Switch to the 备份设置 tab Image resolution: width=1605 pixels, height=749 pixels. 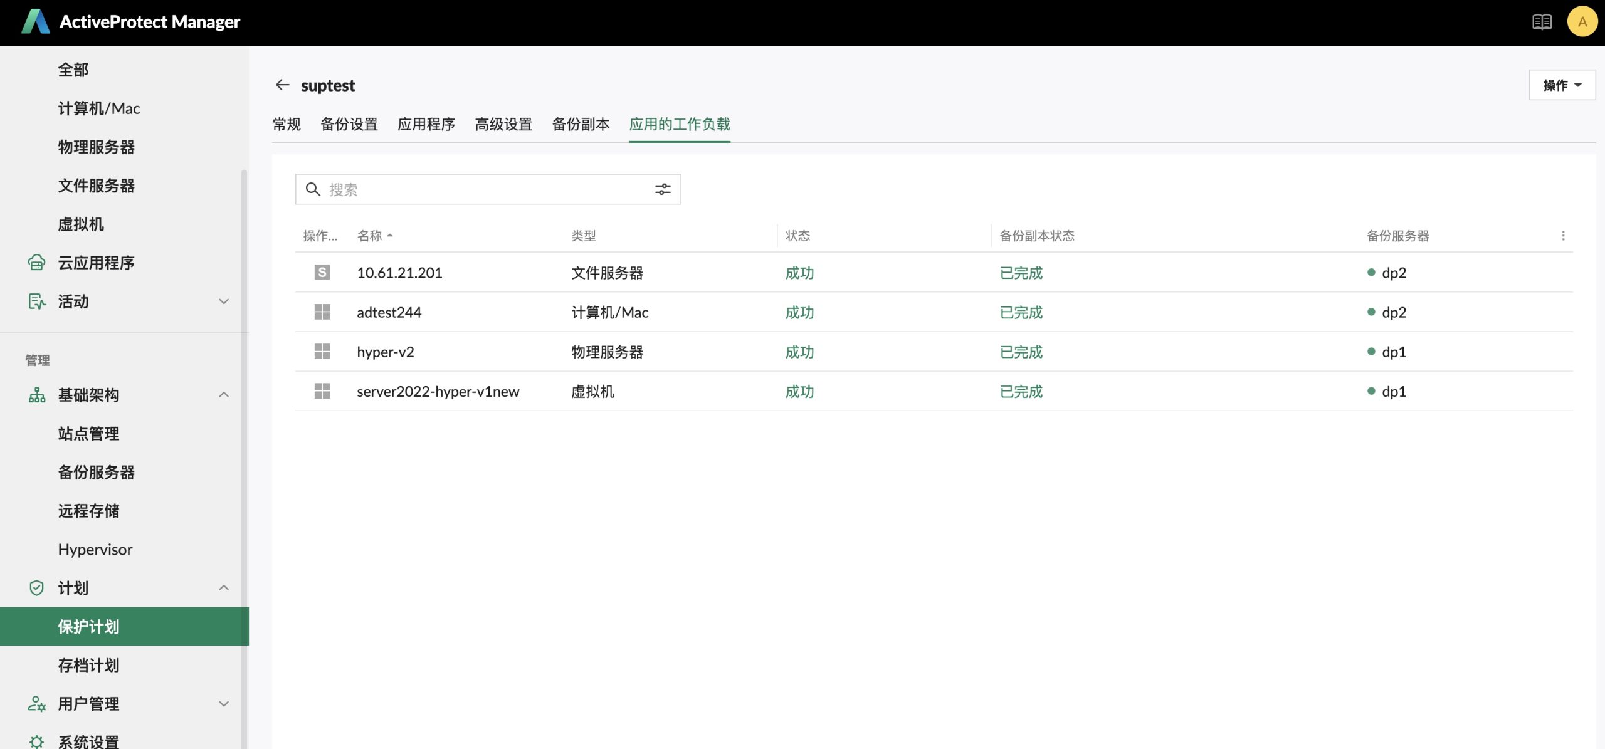(x=349, y=124)
